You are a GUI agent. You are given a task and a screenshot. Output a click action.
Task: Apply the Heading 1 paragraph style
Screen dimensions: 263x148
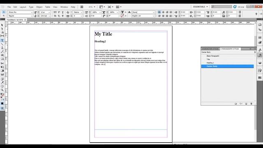point(227,63)
